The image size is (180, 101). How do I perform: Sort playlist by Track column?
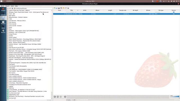point(59,10)
